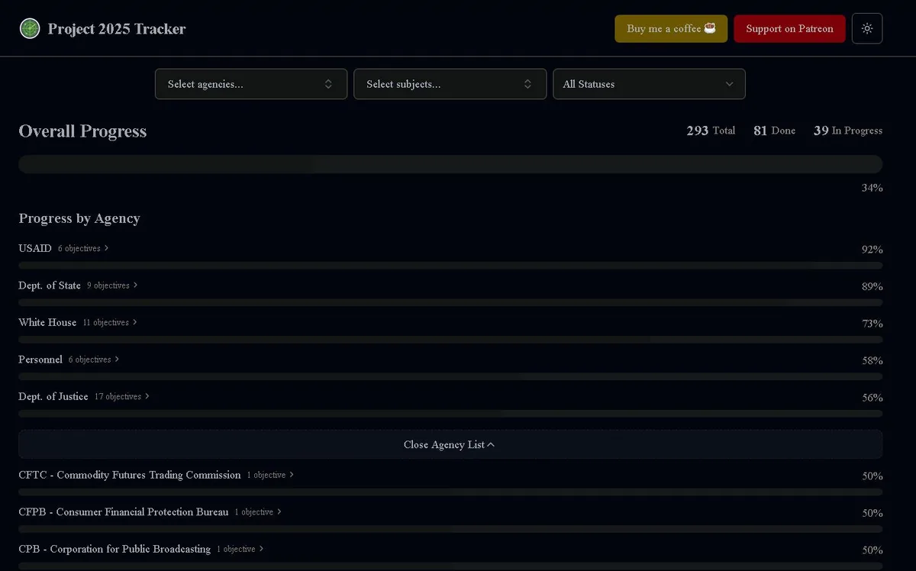This screenshot has width=916, height=571.
Task: Click the 56% value for Dept. of Justice
Action: click(x=872, y=398)
